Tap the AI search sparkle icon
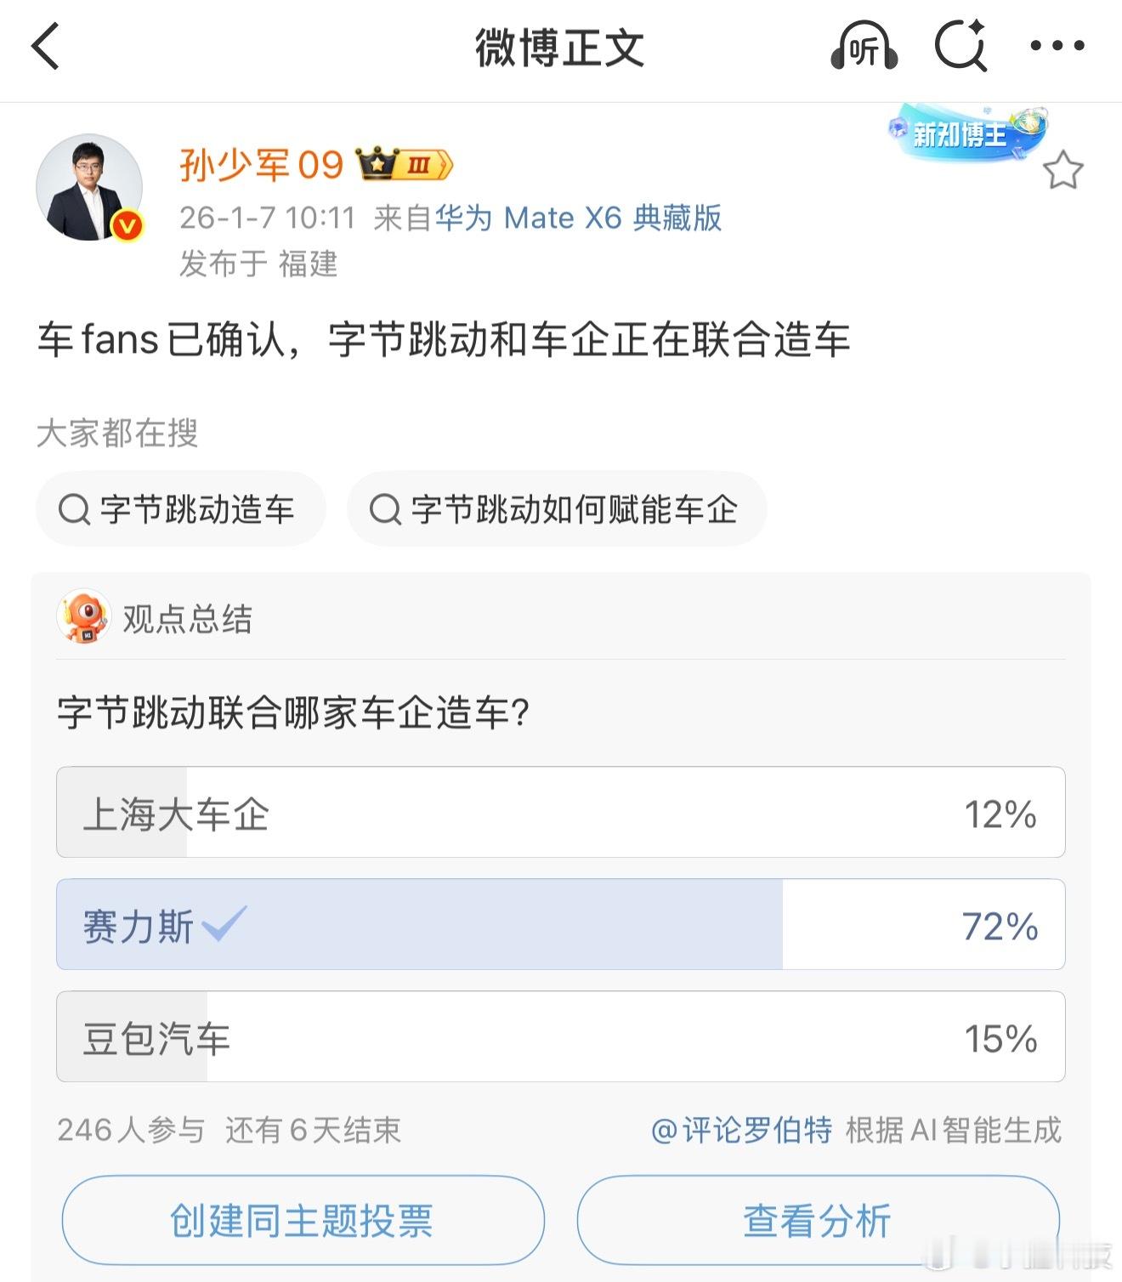Screen dimensions: 1122x1282 click(x=960, y=46)
